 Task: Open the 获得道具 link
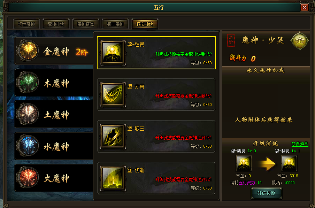[x=300, y=144]
